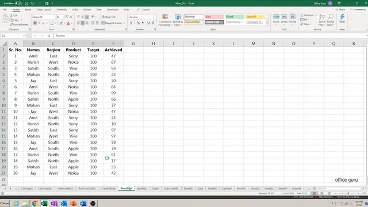Viewport: 368px width, 207px height.
Task: Open Conditional Formatting
Action: tap(165, 20)
